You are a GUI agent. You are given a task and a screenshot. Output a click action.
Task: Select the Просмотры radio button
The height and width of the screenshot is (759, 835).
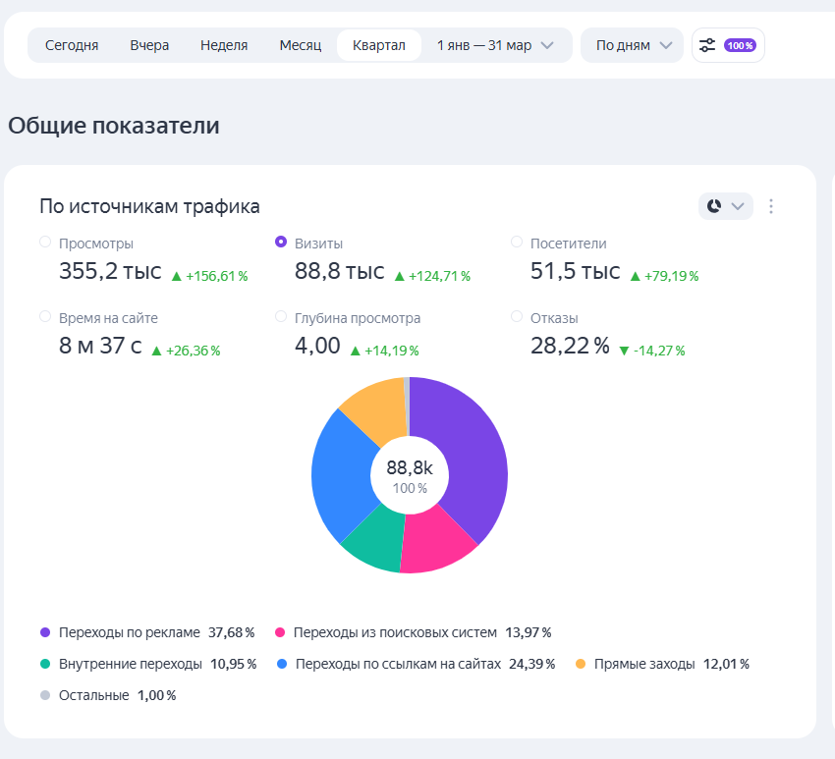coord(45,243)
